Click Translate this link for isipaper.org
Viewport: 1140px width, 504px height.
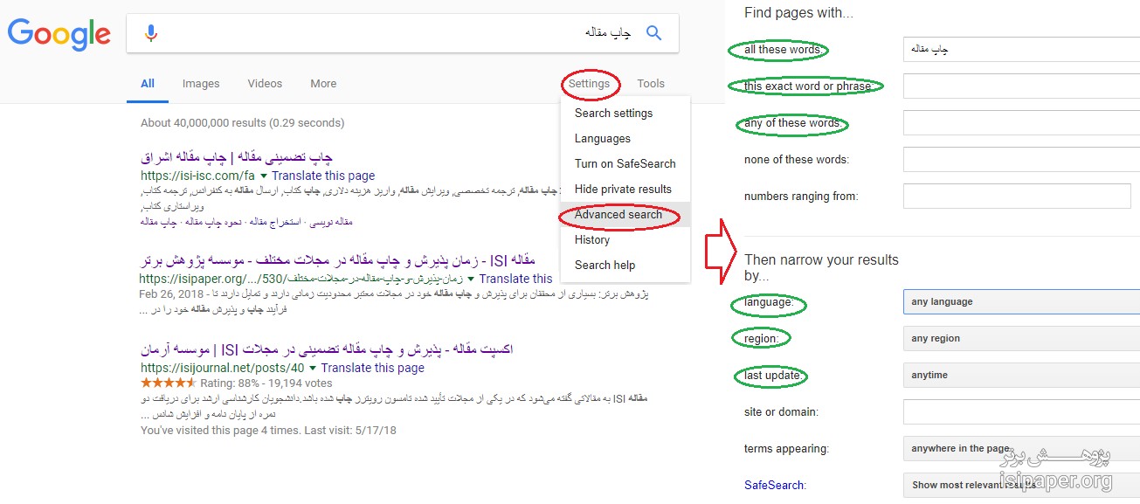point(515,279)
